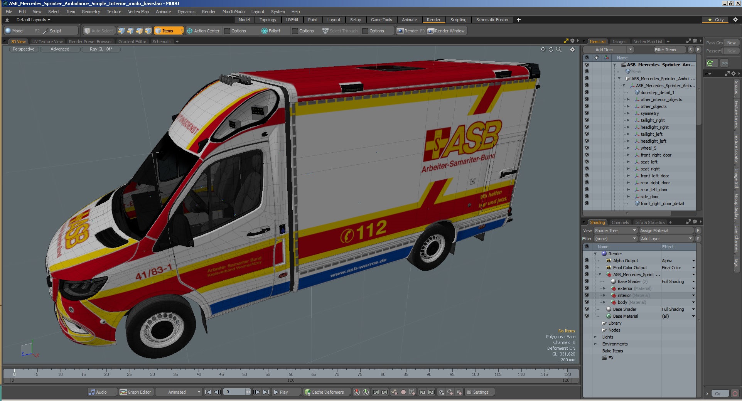
Task: Click Advanced shading button
Action: click(x=60, y=49)
